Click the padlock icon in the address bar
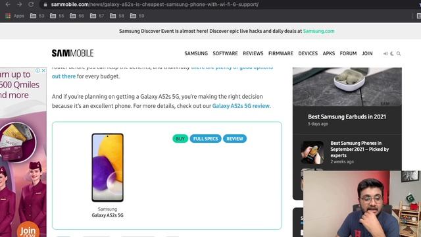The width and height of the screenshot is (421, 237). click(x=45, y=5)
